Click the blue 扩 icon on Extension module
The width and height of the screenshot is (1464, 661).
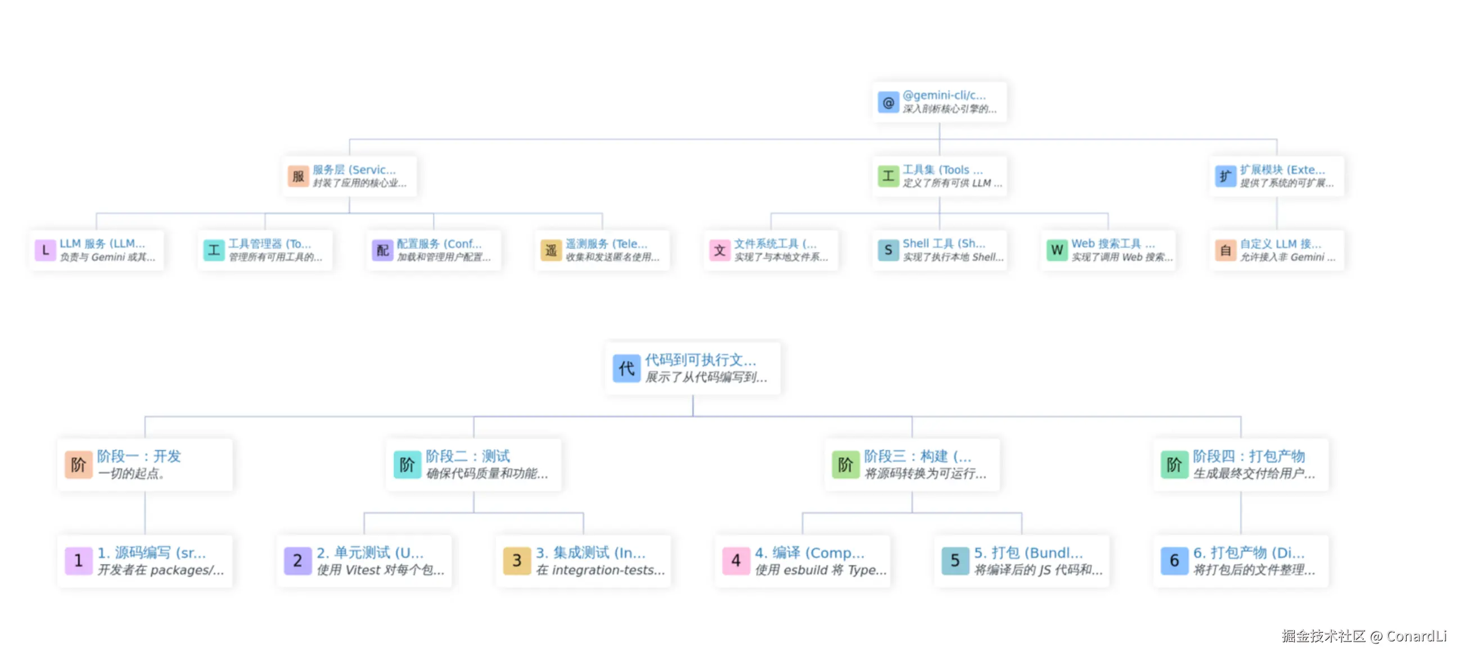tap(1224, 176)
